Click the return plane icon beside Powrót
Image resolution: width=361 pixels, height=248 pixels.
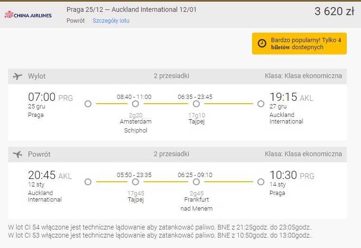18,154
